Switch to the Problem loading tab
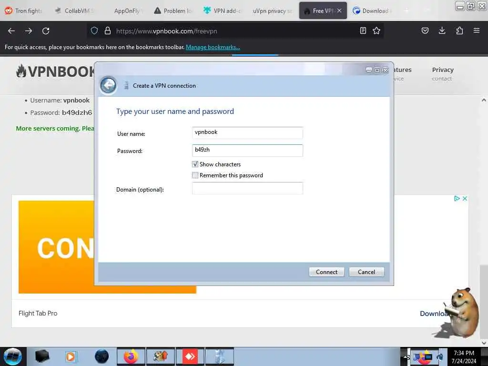Screen dimensions: 488x366 click(174, 10)
